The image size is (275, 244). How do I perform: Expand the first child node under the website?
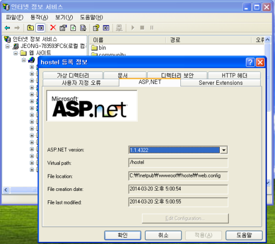tap(32, 67)
